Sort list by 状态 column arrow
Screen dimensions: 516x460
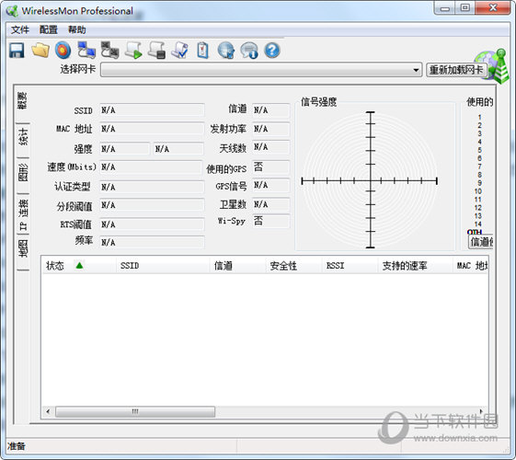(x=79, y=265)
